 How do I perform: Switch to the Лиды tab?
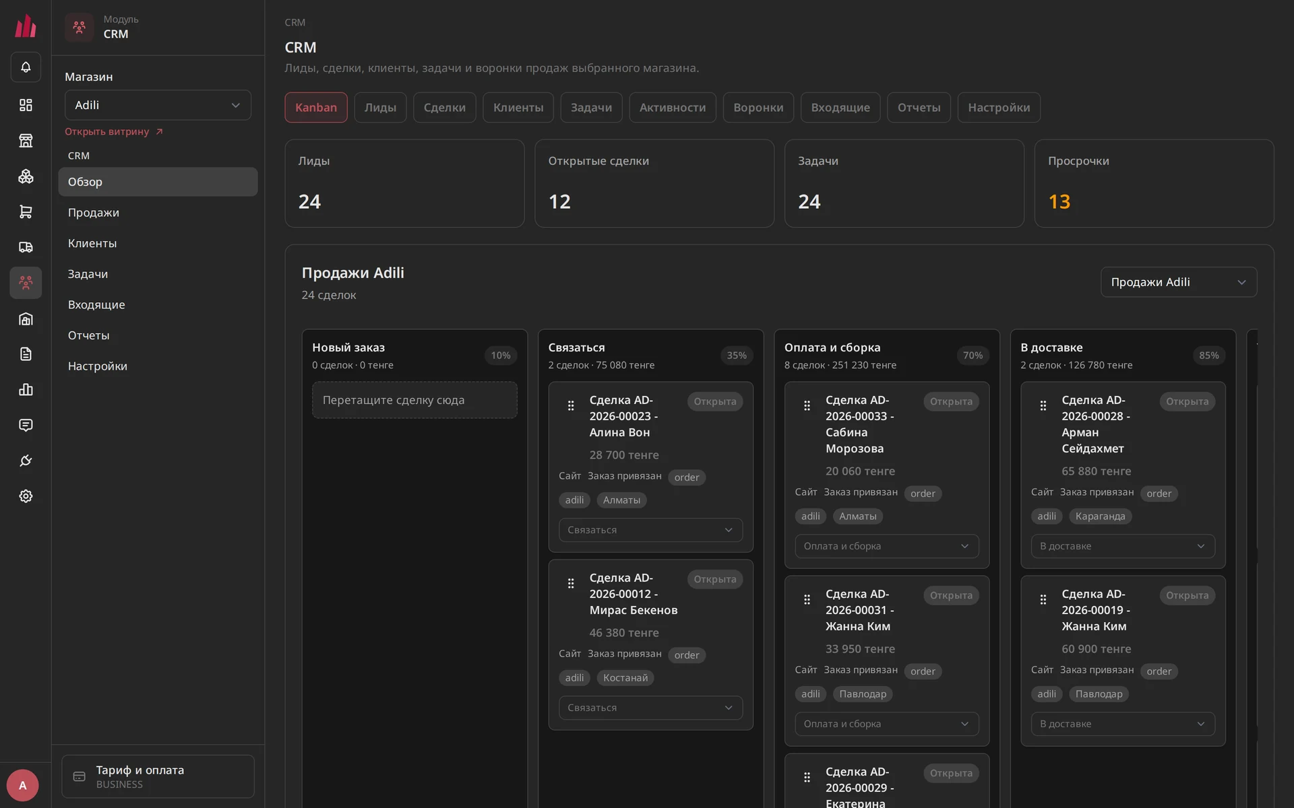(380, 108)
